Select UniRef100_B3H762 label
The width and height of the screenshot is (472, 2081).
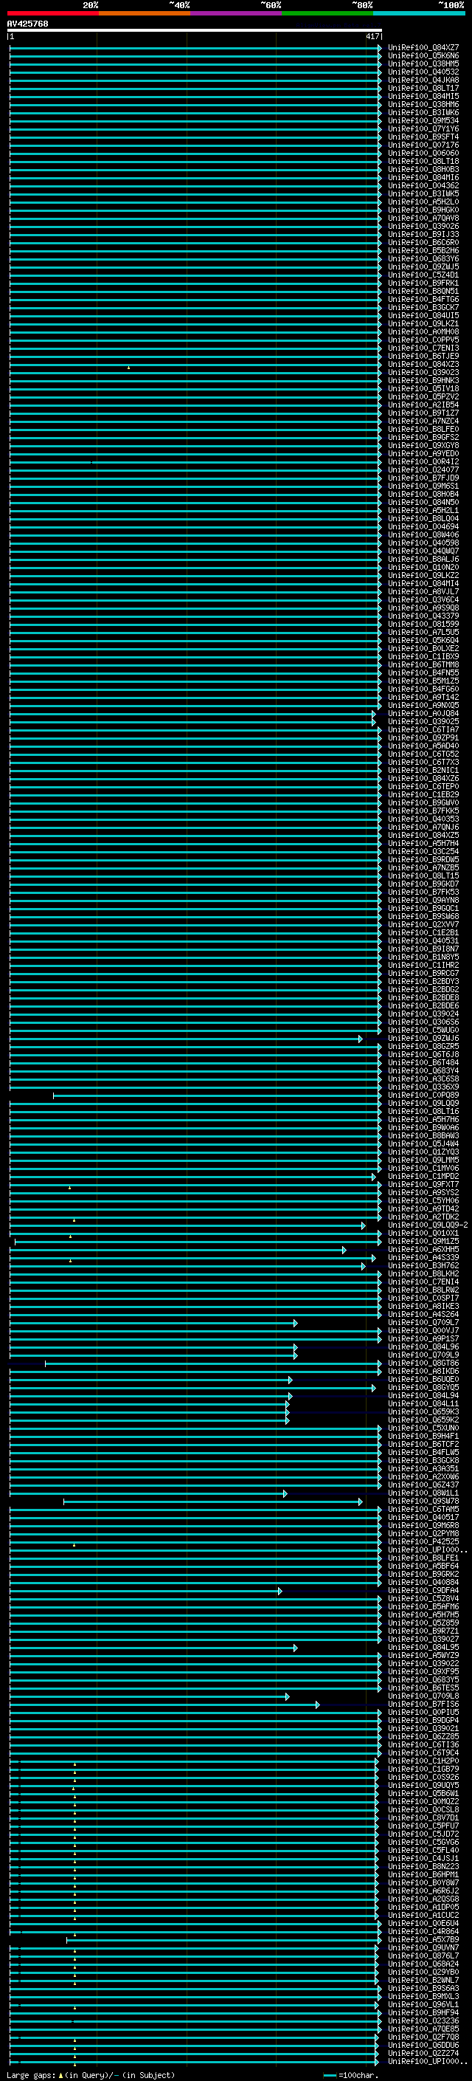coord(423,1266)
